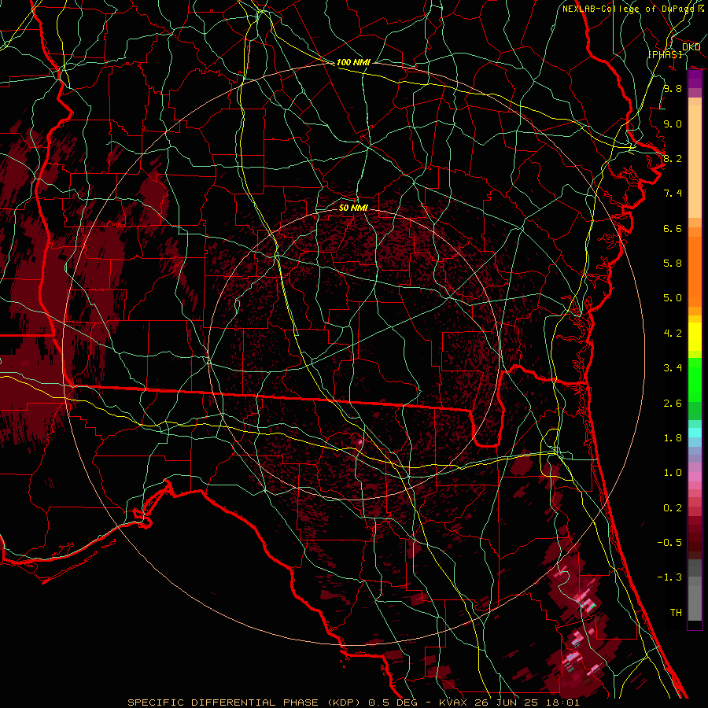
Task: Pick the orange segment of the color bar
Action: (x=695, y=272)
